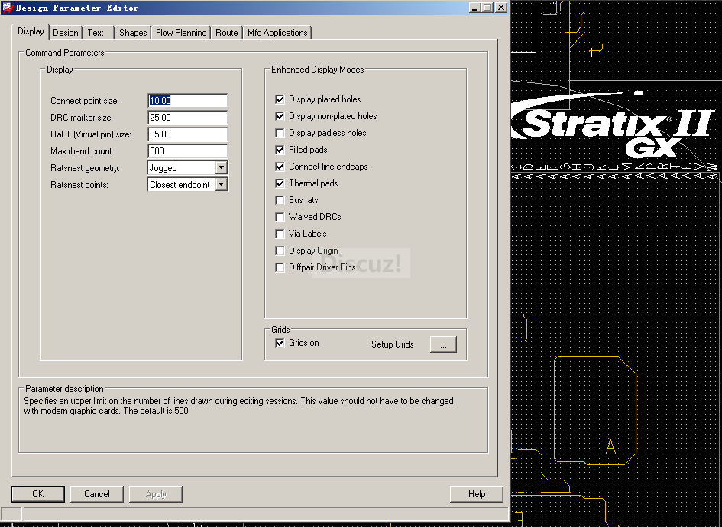Image resolution: width=722 pixels, height=527 pixels.
Task: Select the Shapes tab
Action: [x=133, y=33]
